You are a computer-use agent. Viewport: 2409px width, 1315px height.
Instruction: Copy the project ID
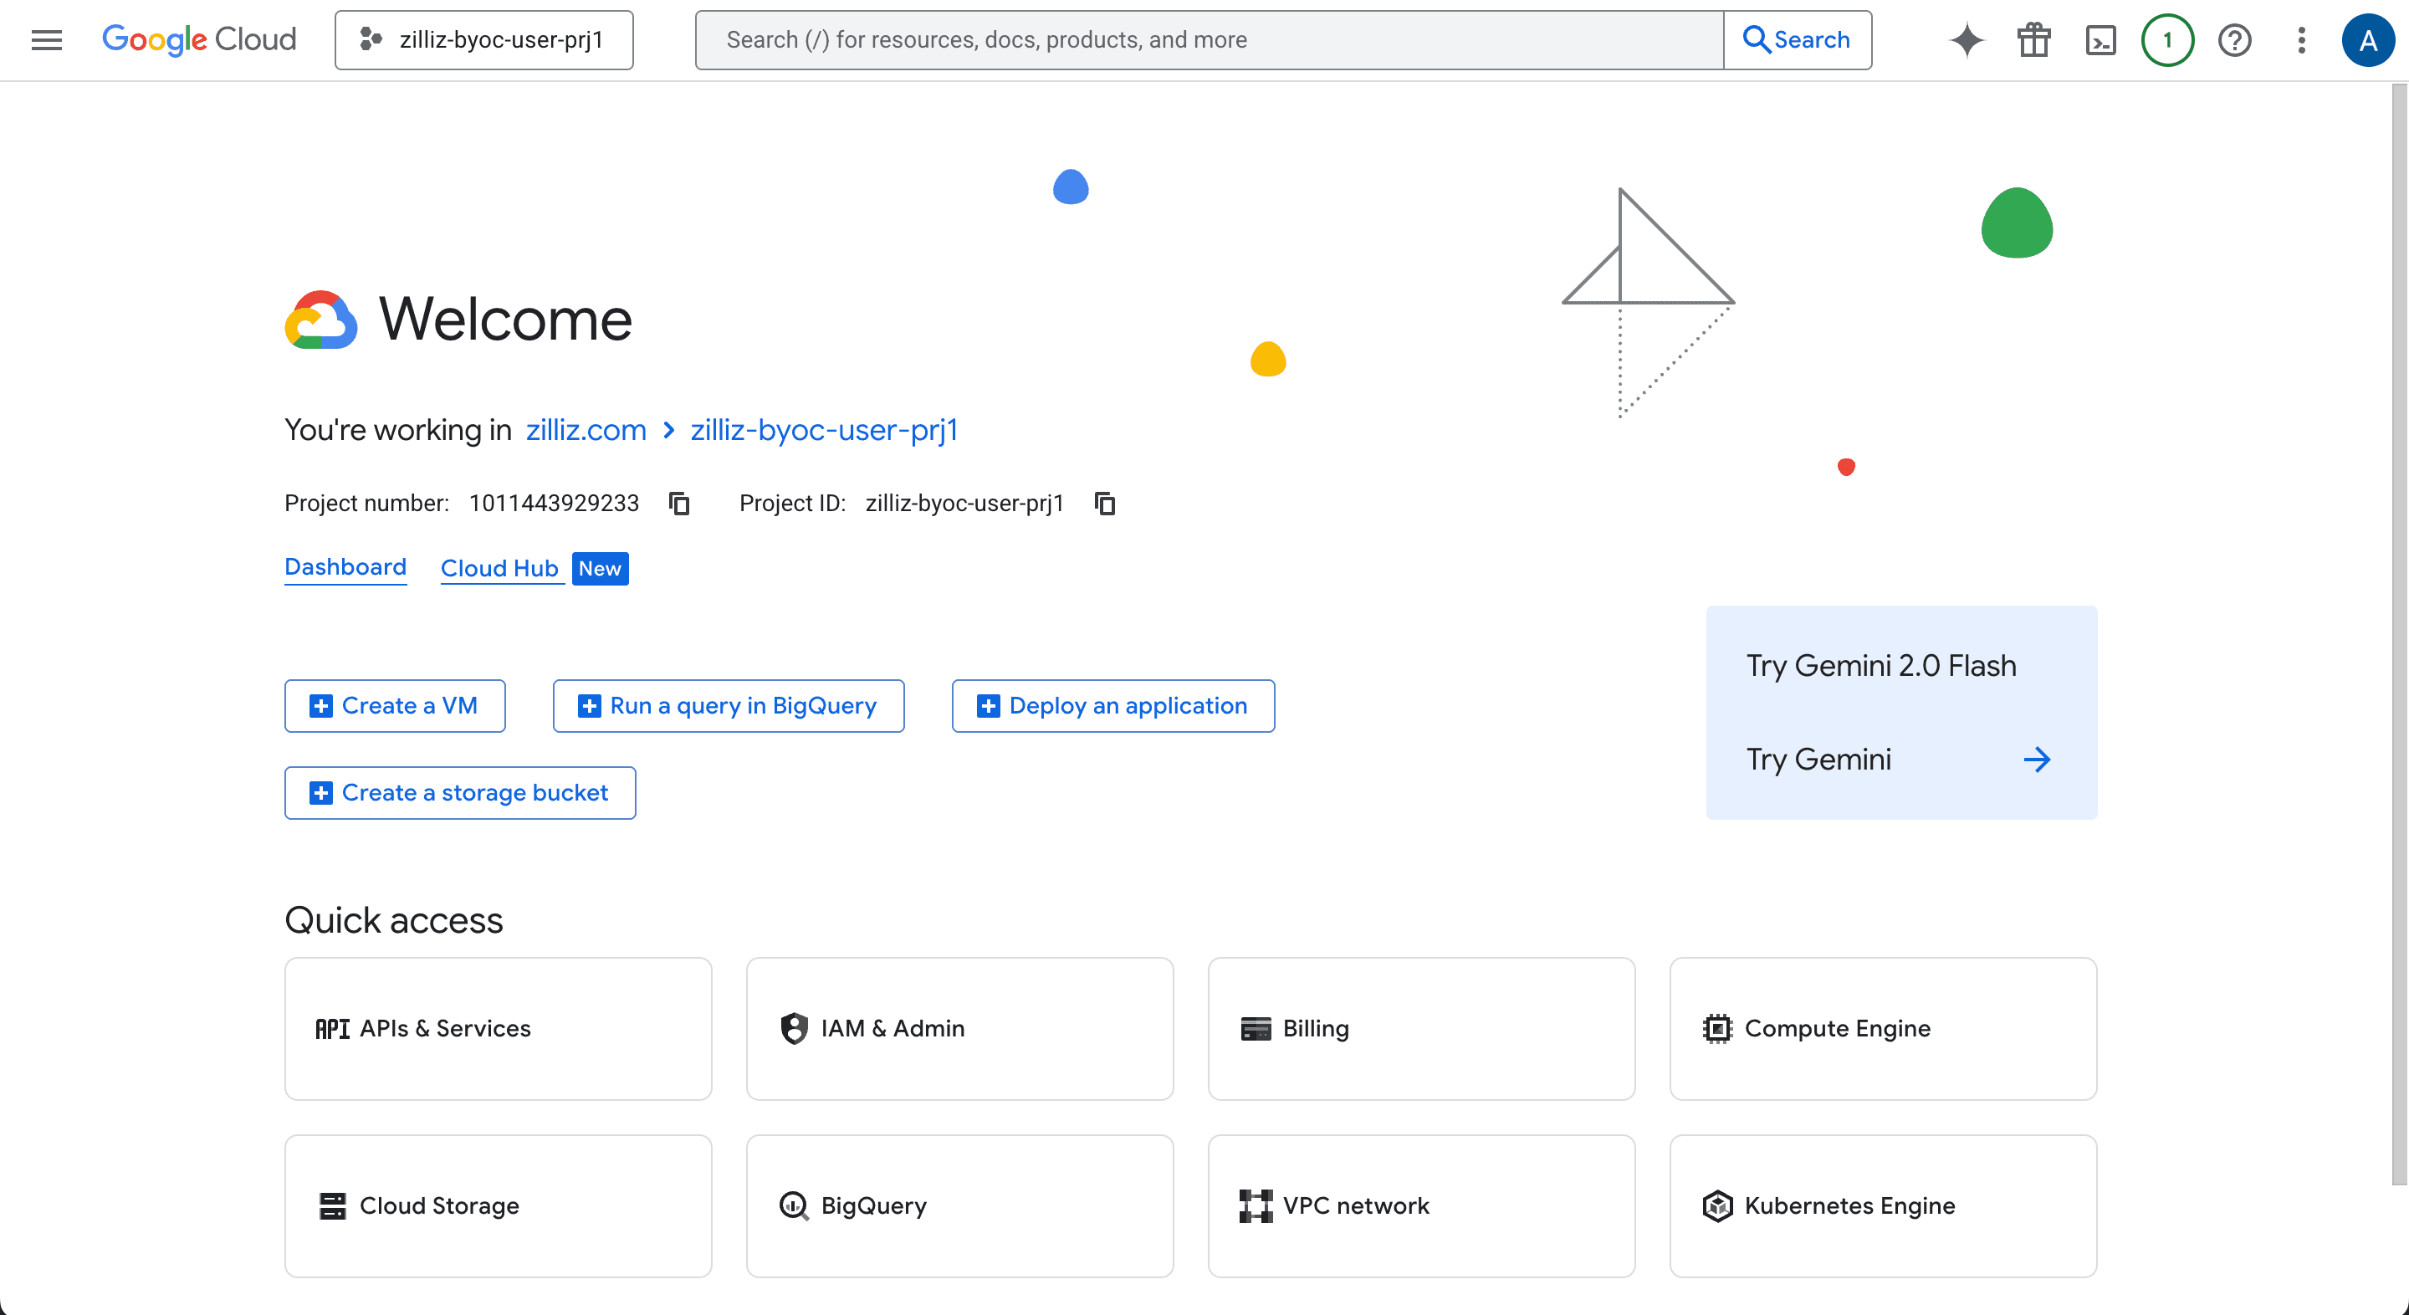1105,504
